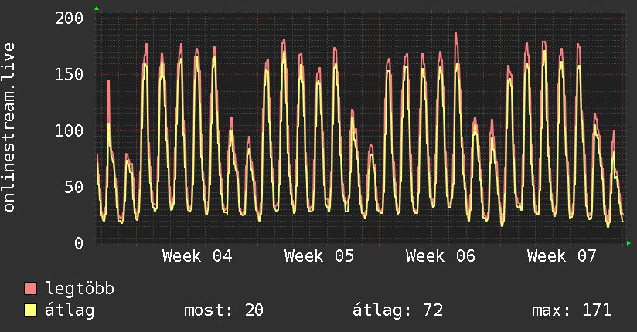Click the yellow átlag legend color swatch
Screen dimensions: 637x332
30,310
